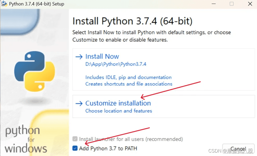Click the "python for windows" wordmark
The height and width of the screenshot is (156, 257).
coord(26,140)
